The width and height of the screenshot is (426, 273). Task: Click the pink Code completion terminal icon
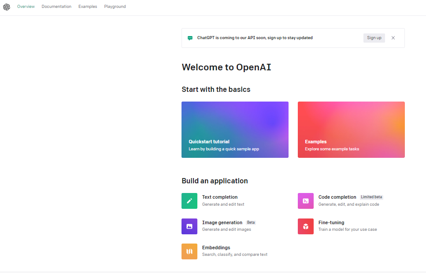pos(306,201)
